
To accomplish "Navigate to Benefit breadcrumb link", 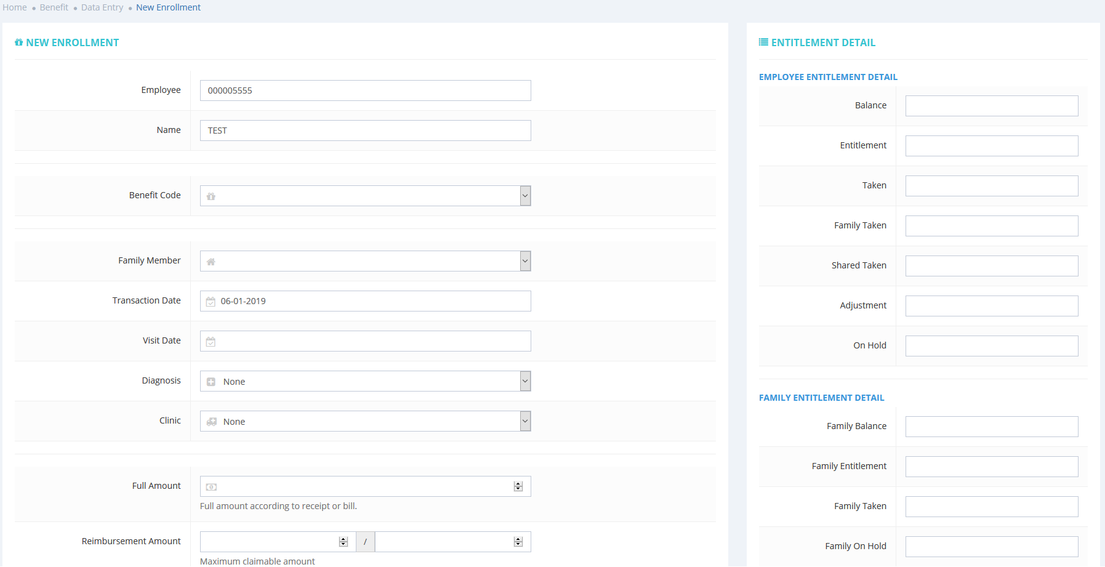I will (54, 7).
